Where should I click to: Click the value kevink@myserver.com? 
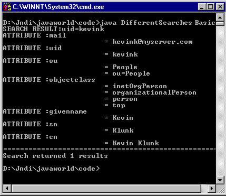(x=152, y=42)
